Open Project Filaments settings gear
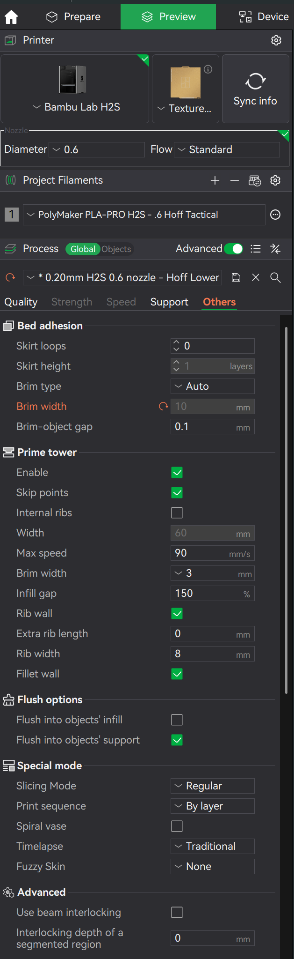This screenshot has height=959, width=294. pos(275,180)
